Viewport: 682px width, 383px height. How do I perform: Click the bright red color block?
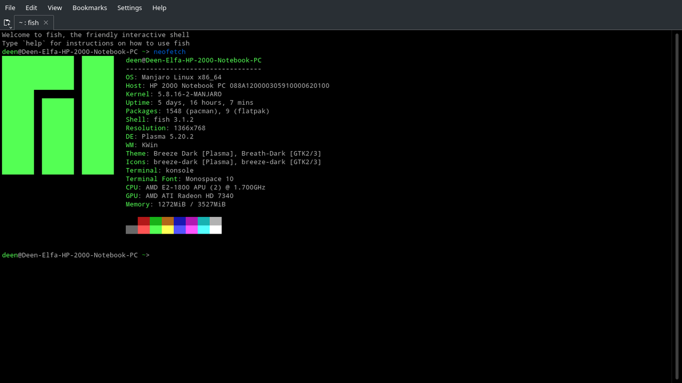tap(144, 229)
